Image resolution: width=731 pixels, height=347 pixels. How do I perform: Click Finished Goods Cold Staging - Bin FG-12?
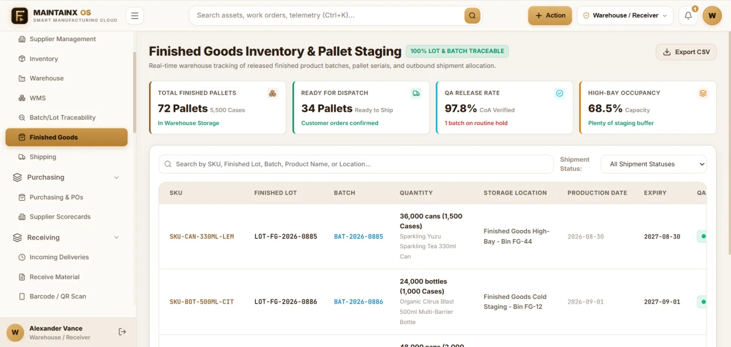515,302
